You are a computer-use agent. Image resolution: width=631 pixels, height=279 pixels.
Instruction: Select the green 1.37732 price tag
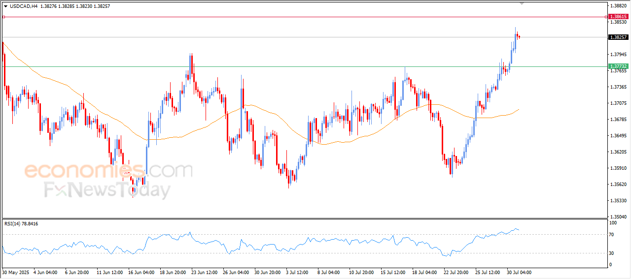(x=618, y=66)
